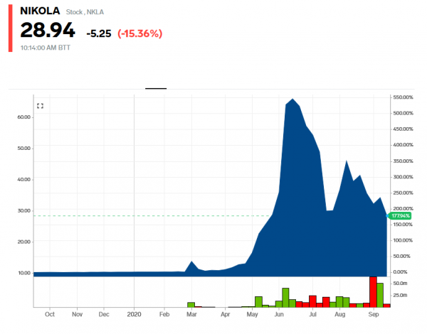The height and width of the screenshot is (334, 427).
Task: Click the 50.0m volume axis label
Action: pos(400,284)
